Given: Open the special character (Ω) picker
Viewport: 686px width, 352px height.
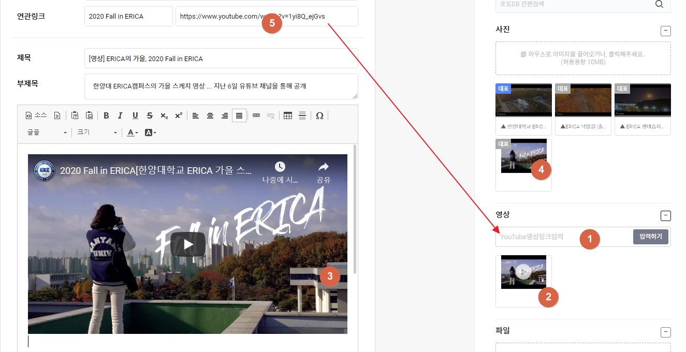Looking at the screenshot, I should (x=319, y=115).
